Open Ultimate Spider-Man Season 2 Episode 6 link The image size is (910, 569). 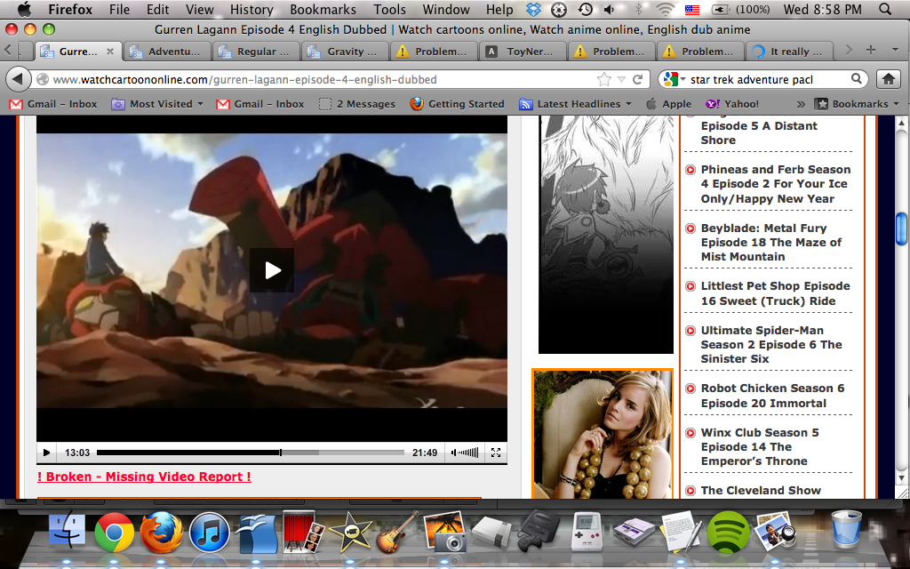point(770,344)
